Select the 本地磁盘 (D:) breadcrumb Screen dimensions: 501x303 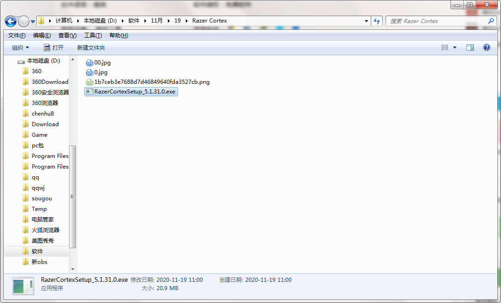click(x=100, y=21)
